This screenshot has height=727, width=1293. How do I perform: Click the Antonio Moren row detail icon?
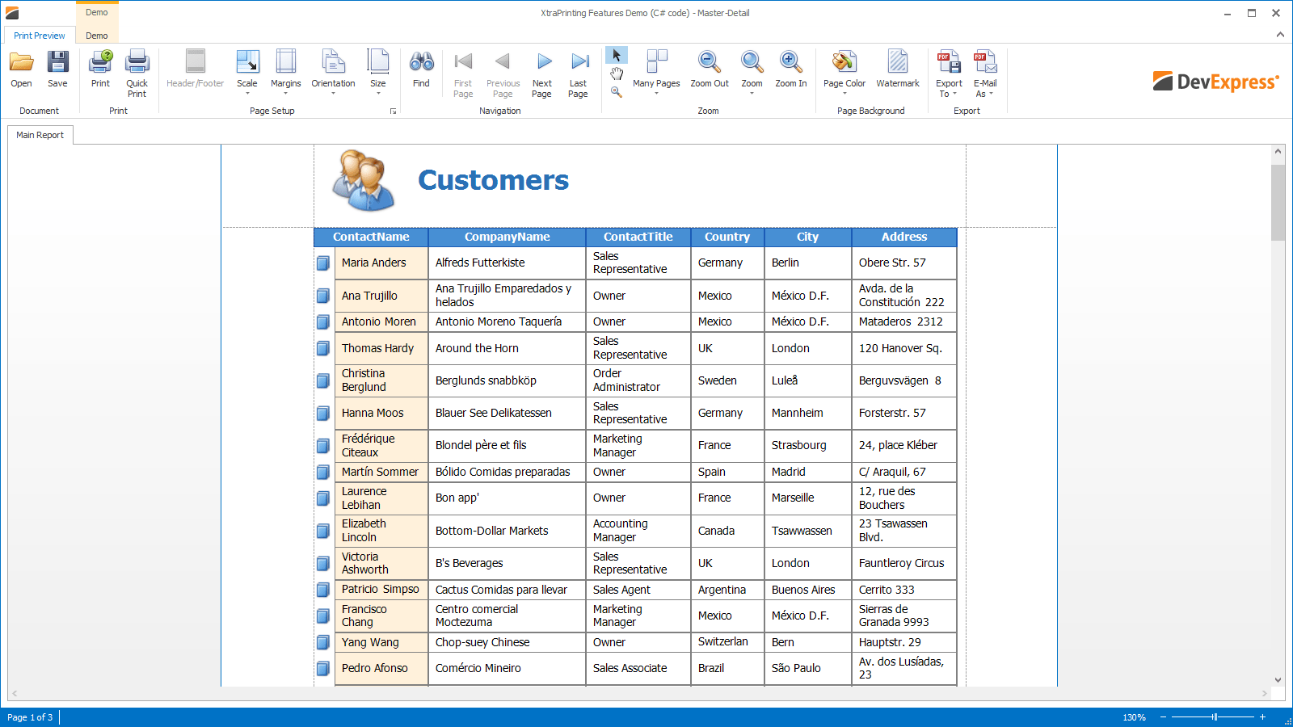tap(322, 321)
